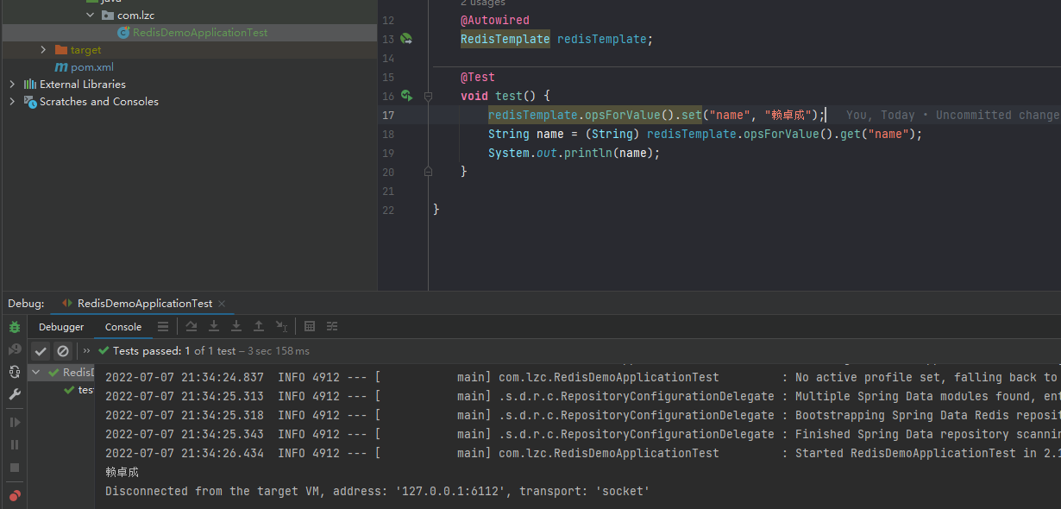Click fold end marker on line 20
Screen dimensions: 1061x509
(428, 172)
